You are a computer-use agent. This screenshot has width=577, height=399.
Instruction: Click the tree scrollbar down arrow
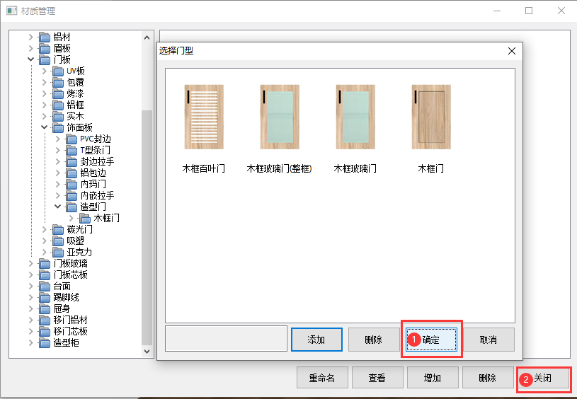coord(147,351)
